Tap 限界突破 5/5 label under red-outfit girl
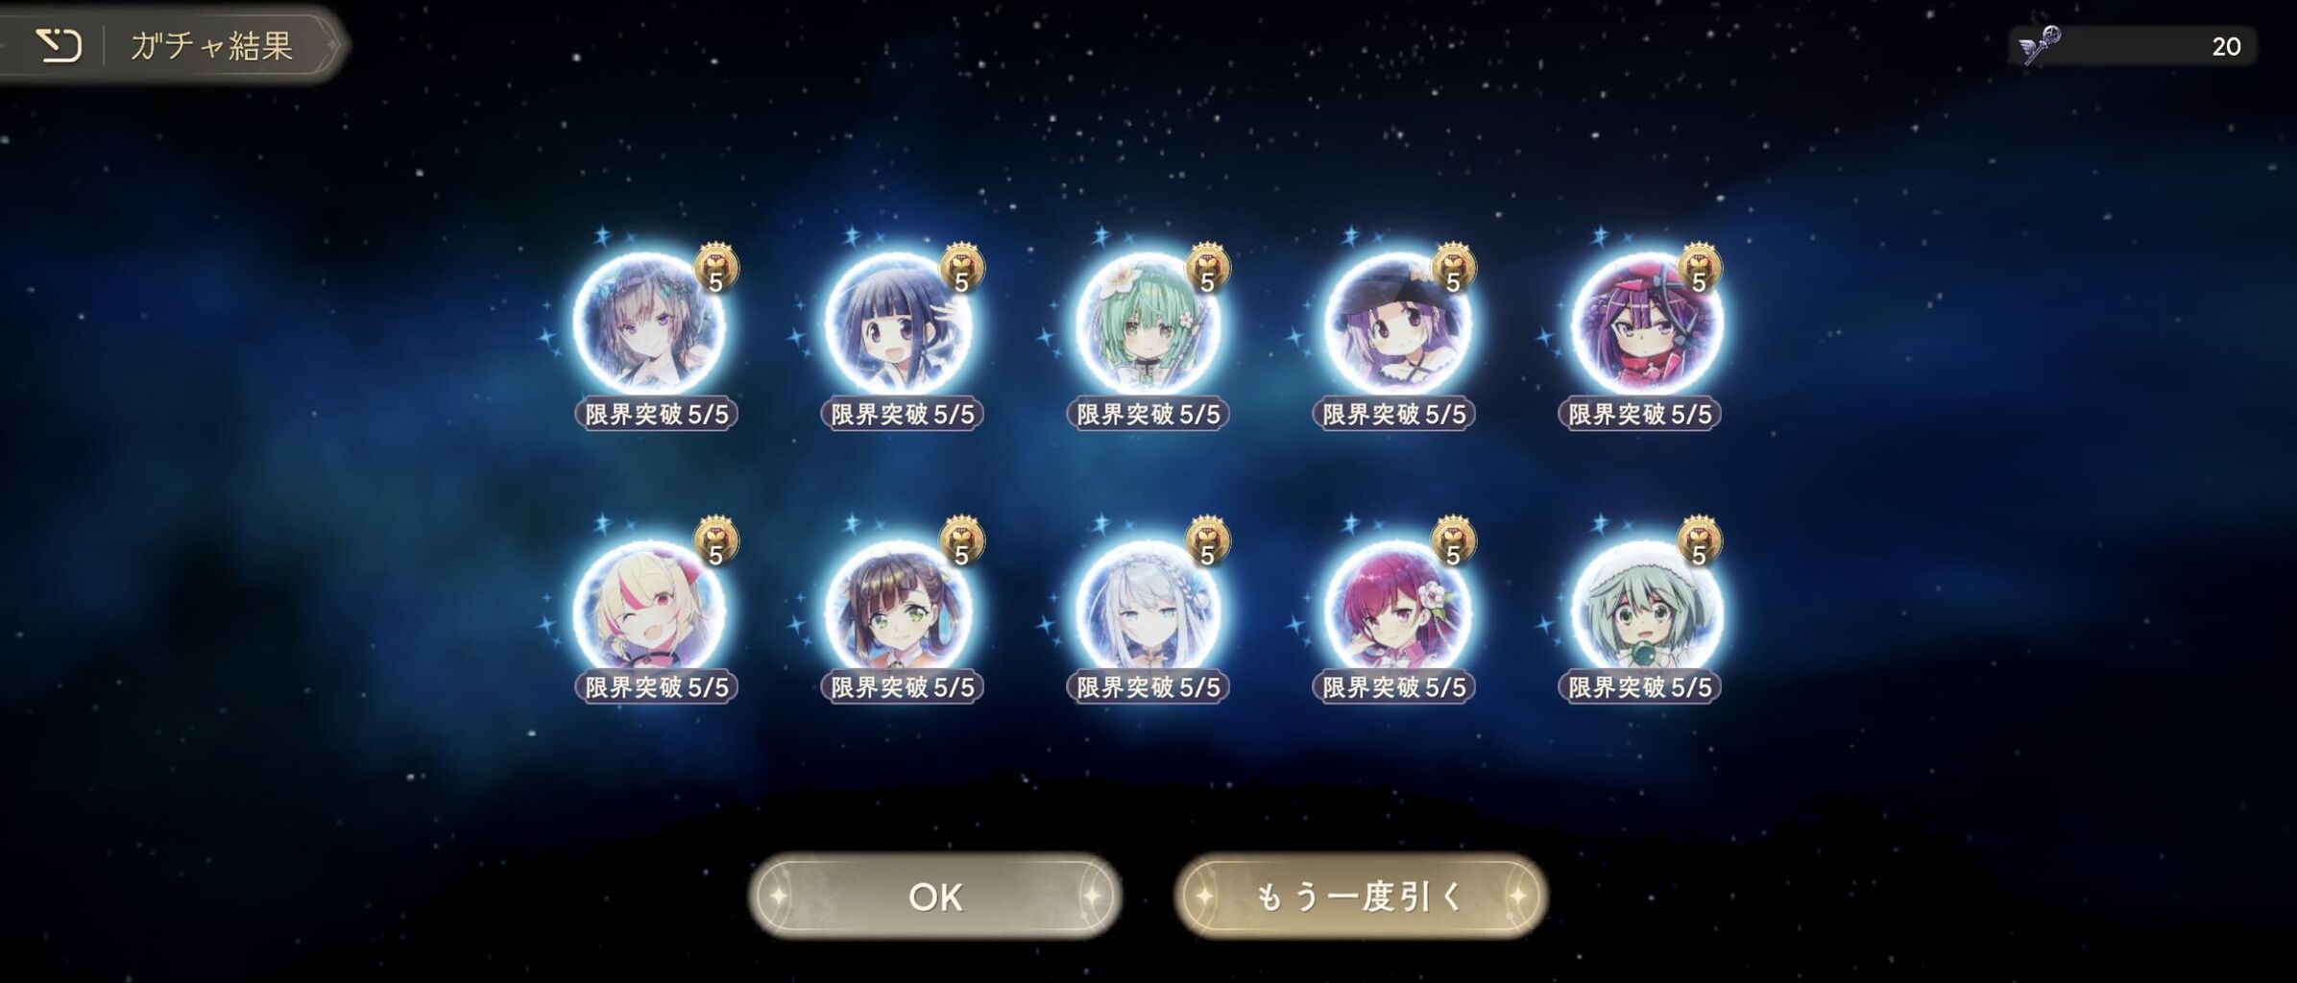The height and width of the screenshot is (983, 2297). (x=1640, y=414)
